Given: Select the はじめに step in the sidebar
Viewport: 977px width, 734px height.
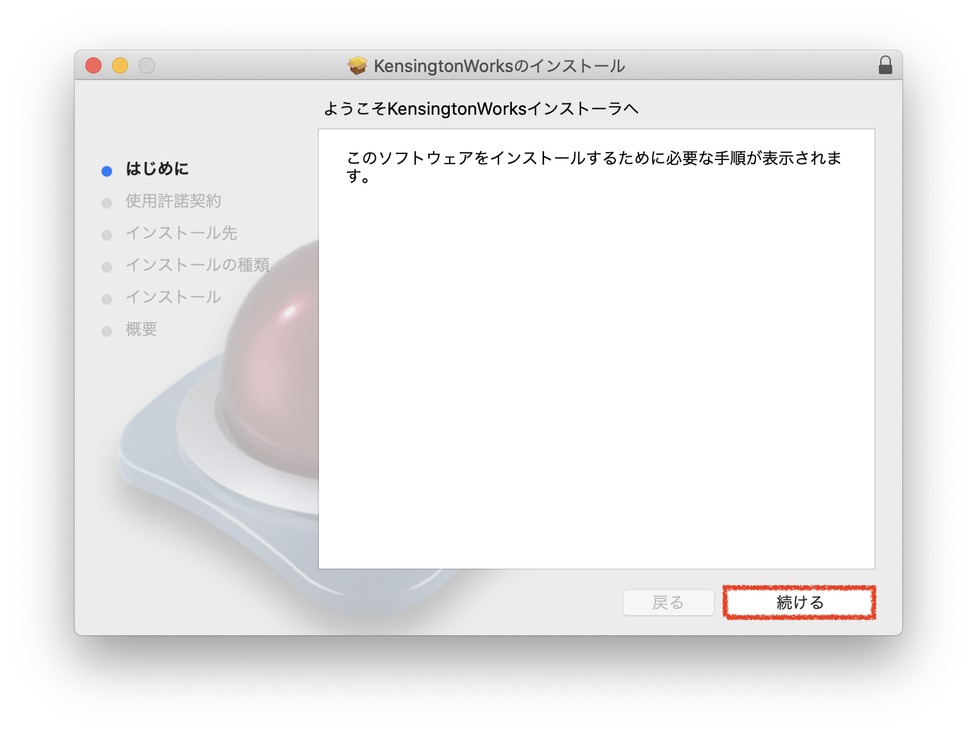Looking at the screenshot, I should (x=157, y=169).
